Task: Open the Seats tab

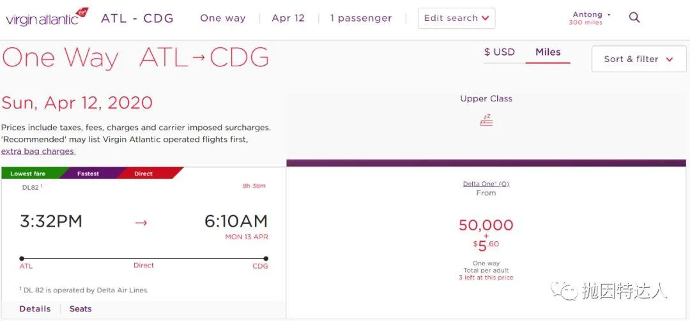Action: pos(80,309)
